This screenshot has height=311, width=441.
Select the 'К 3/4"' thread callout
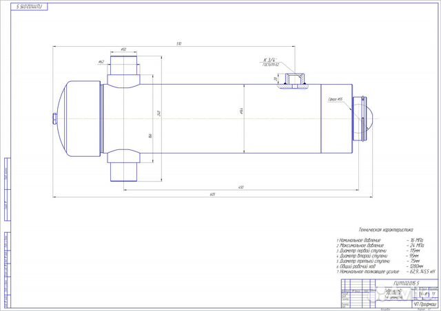coord(270,60)
